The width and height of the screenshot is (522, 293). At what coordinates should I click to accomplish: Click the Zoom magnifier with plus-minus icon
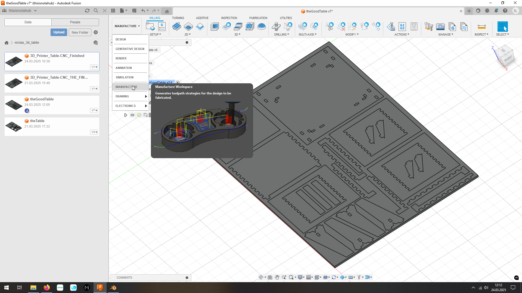tap(284, 277)
